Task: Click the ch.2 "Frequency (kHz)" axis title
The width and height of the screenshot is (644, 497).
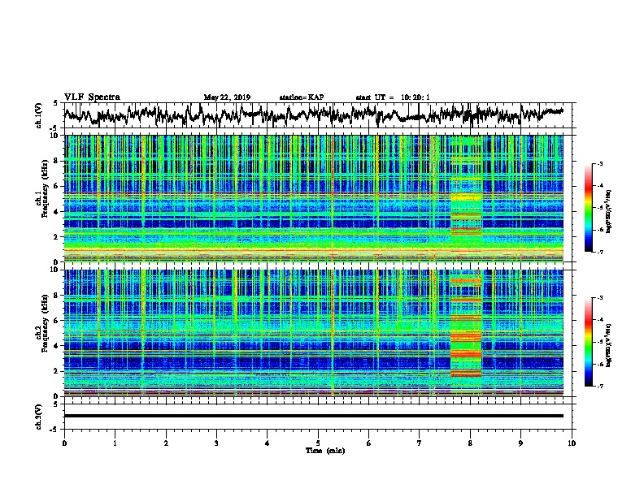Action: 45,323
